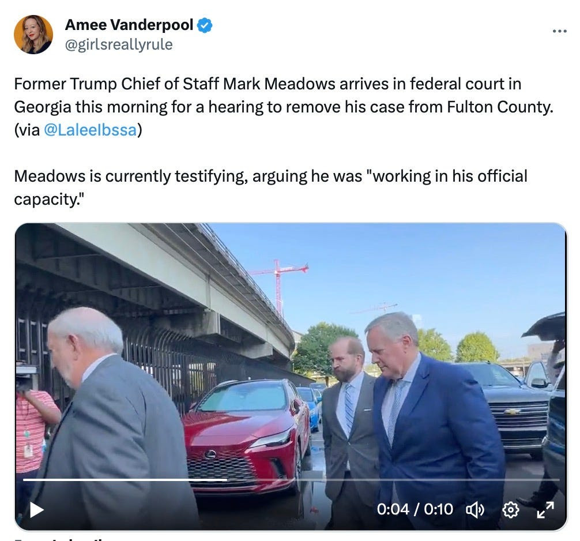Open the three-dot more options menu
This screenshot has width=580, height=541.
pyautogui.click(x=559, y=31)
